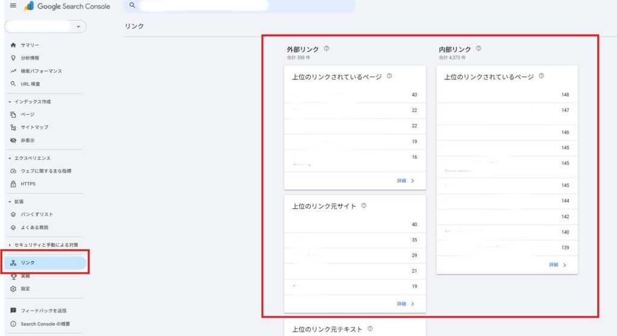Click external linked page row with 16

[355, 160]
